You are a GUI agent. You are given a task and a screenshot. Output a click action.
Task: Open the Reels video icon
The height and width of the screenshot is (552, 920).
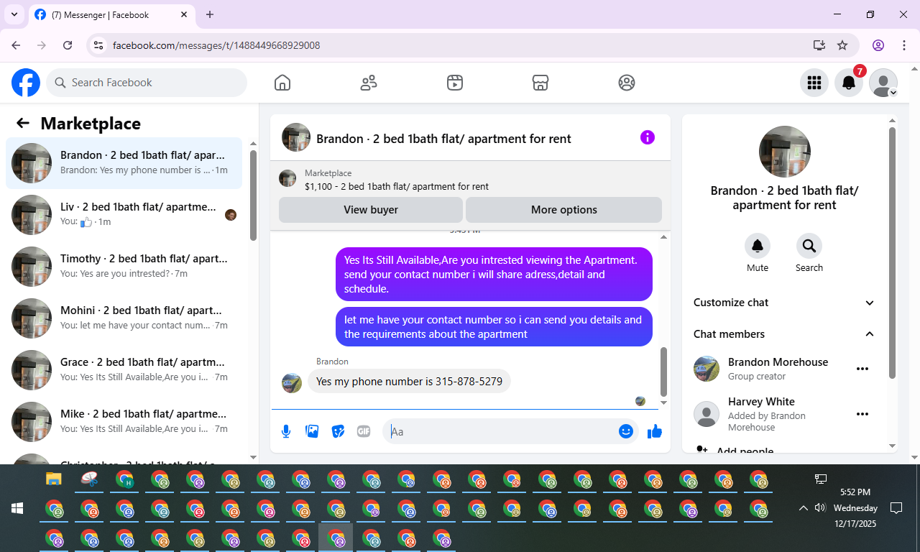coord(454,83)
